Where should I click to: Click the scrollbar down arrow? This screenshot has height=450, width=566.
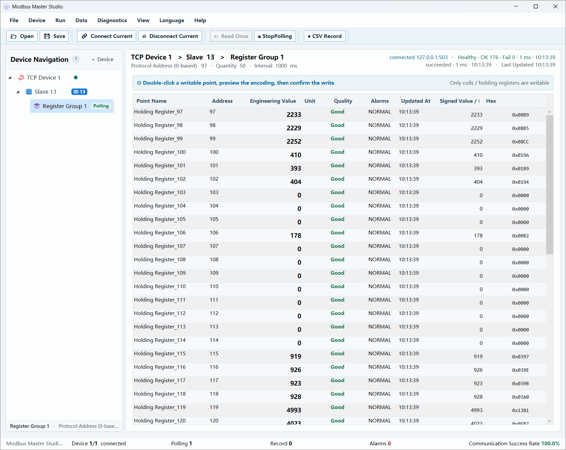(x=550, y=421)
